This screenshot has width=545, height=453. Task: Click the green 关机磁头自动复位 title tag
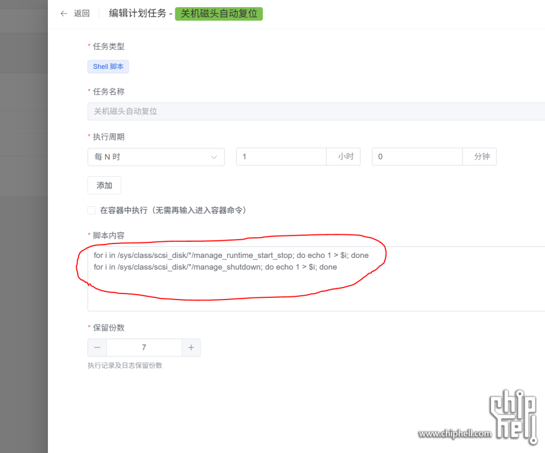click(x=219, y=14)
